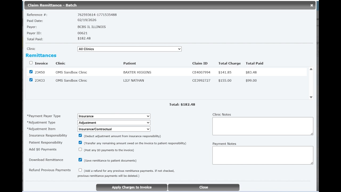Uncheck invoice 23450 checkbox
Image resolution: width=341 pixels, height=192 pixels.
[31, 72]
